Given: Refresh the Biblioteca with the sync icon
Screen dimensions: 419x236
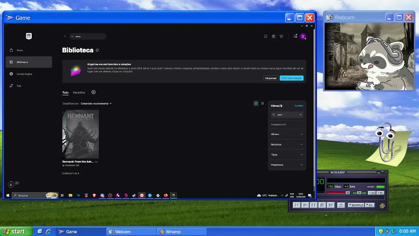Looking at the screenshot, I should click(x=97, y=50).
